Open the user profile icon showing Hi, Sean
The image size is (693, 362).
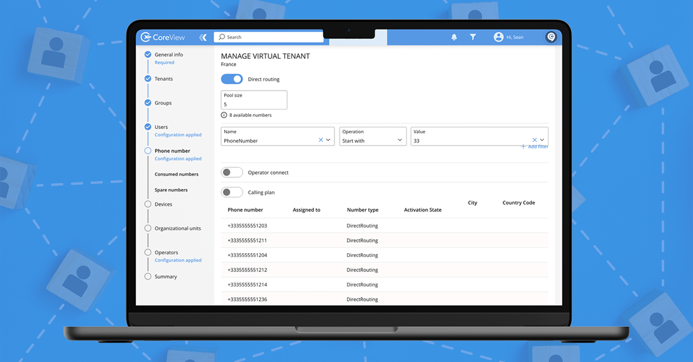point(498,36)
